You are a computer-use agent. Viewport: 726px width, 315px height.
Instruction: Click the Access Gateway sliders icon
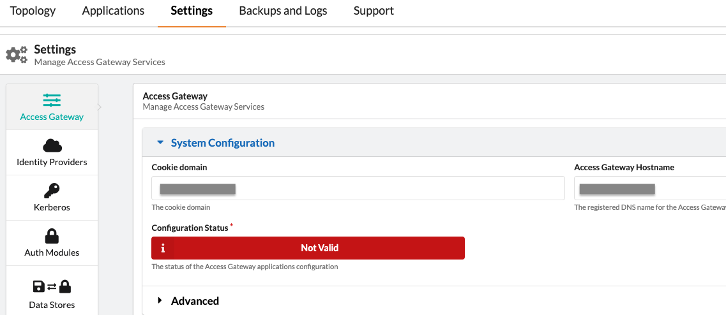click(x=52, y=100)
